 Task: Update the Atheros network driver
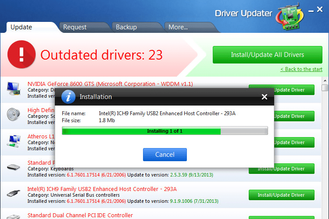coord(294,142)
